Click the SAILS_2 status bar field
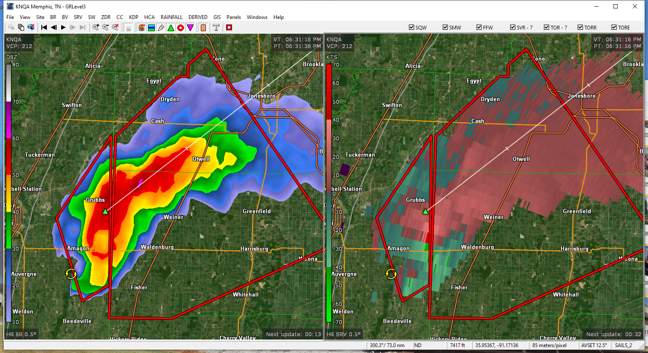The image size is (648, 353). coord(623,345)
